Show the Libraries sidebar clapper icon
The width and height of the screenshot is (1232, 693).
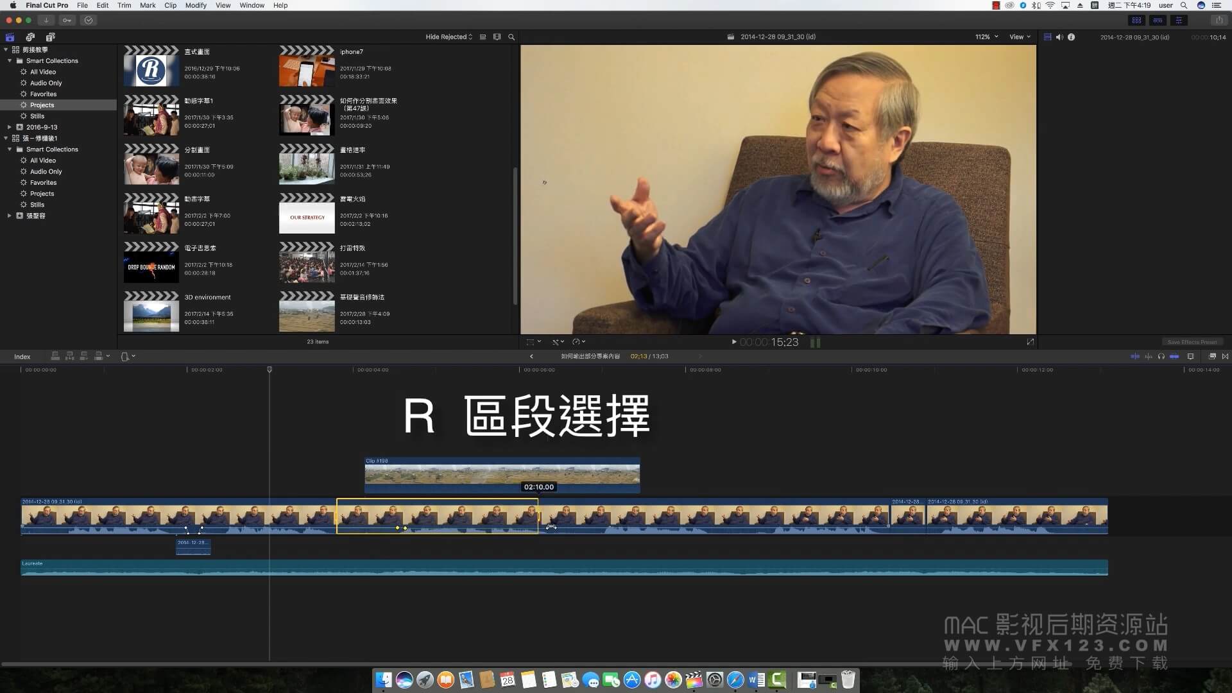coord(10,37)
